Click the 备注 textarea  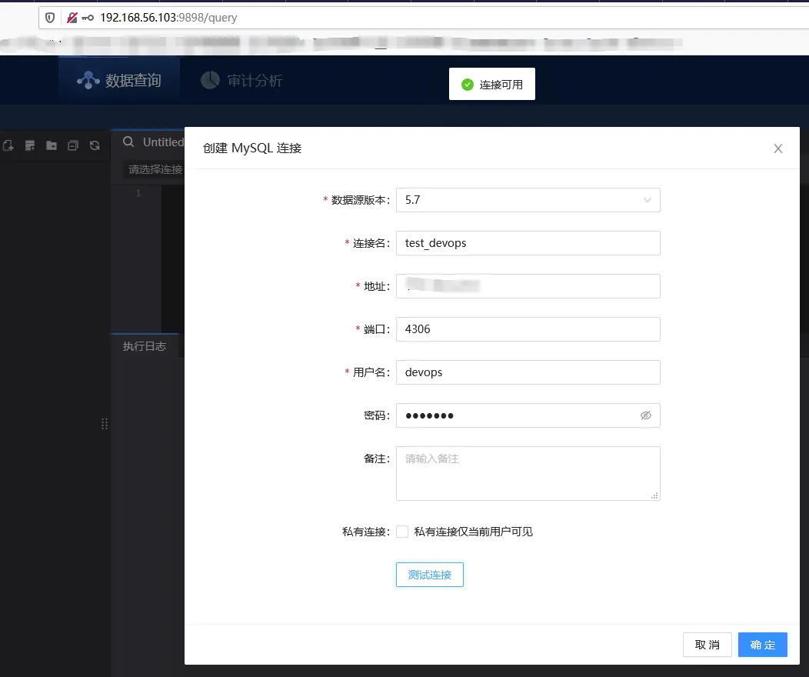(528, 473)
